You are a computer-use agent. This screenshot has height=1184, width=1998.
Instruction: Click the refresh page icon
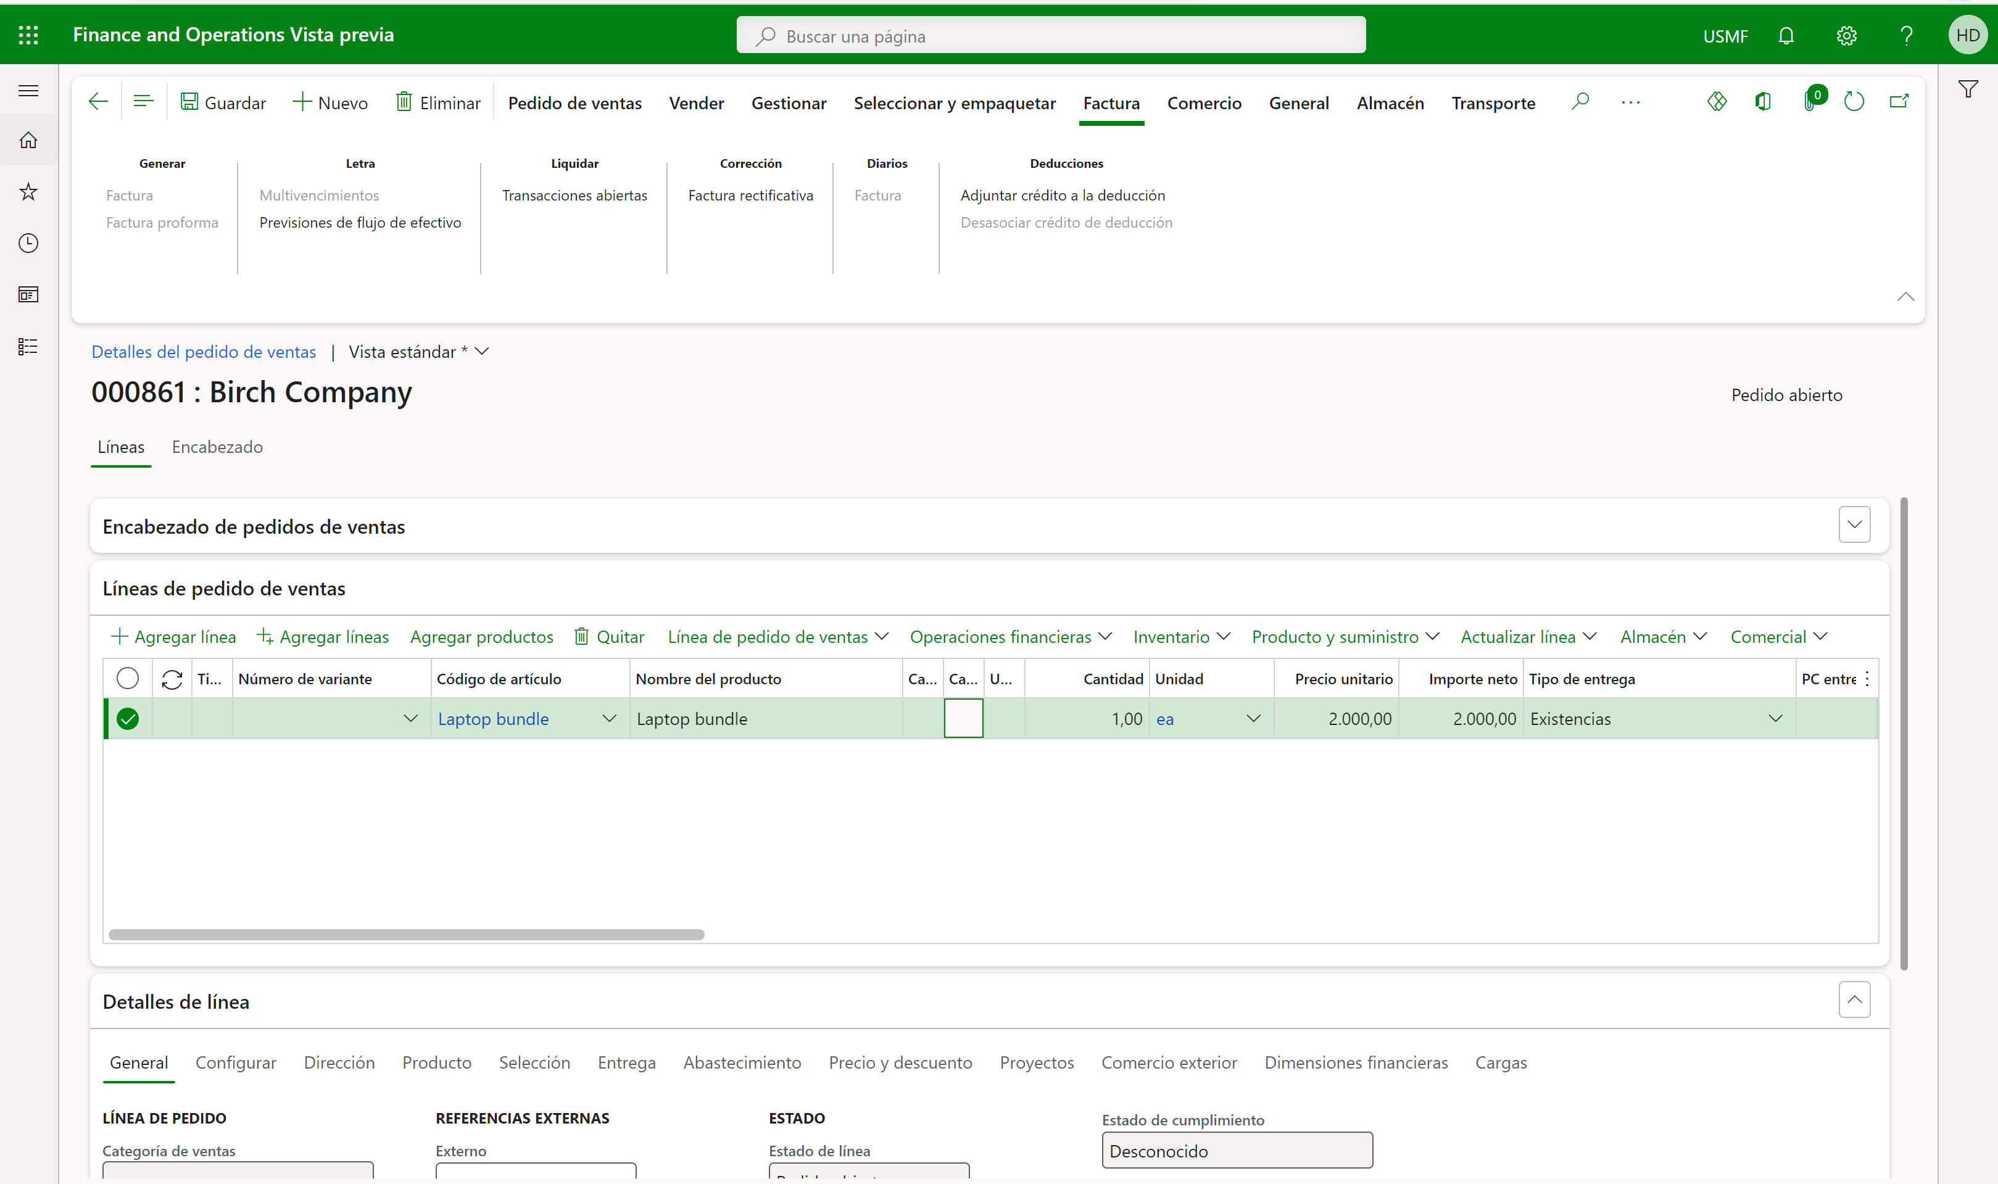coord(1854,102)
